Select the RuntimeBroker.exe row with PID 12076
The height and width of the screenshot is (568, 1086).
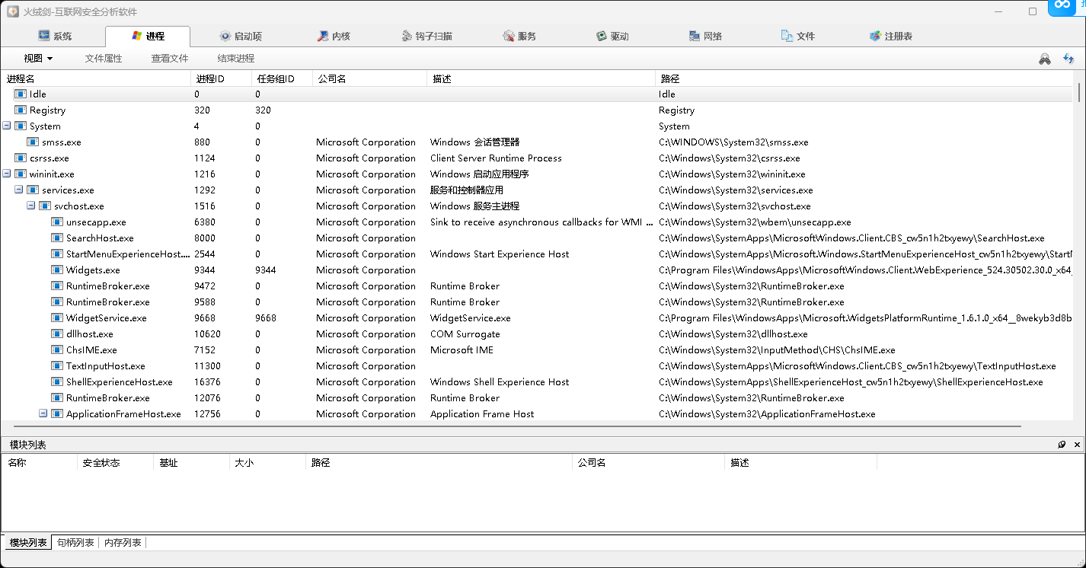[x=536, y=398]
